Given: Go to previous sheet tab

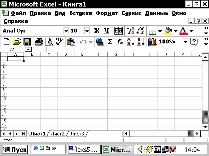Looking at the screenshot, I should (x=10, y=134).
